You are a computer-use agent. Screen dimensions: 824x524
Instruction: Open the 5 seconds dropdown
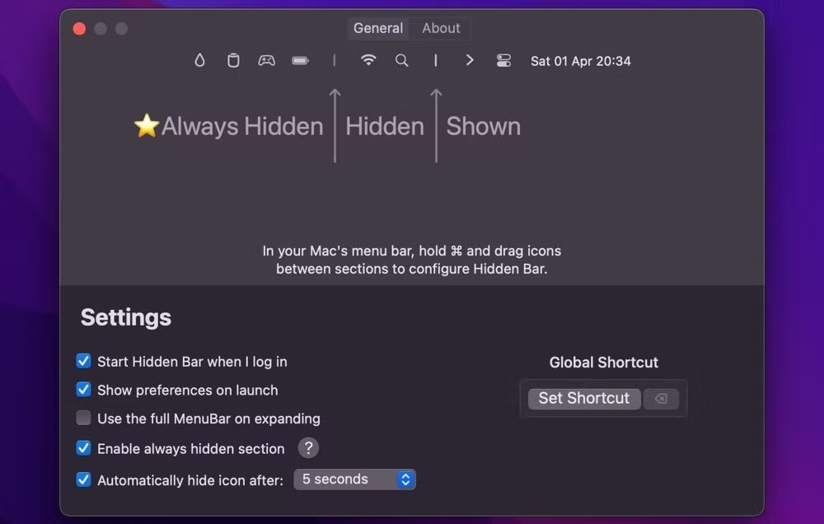click(354, 480)
